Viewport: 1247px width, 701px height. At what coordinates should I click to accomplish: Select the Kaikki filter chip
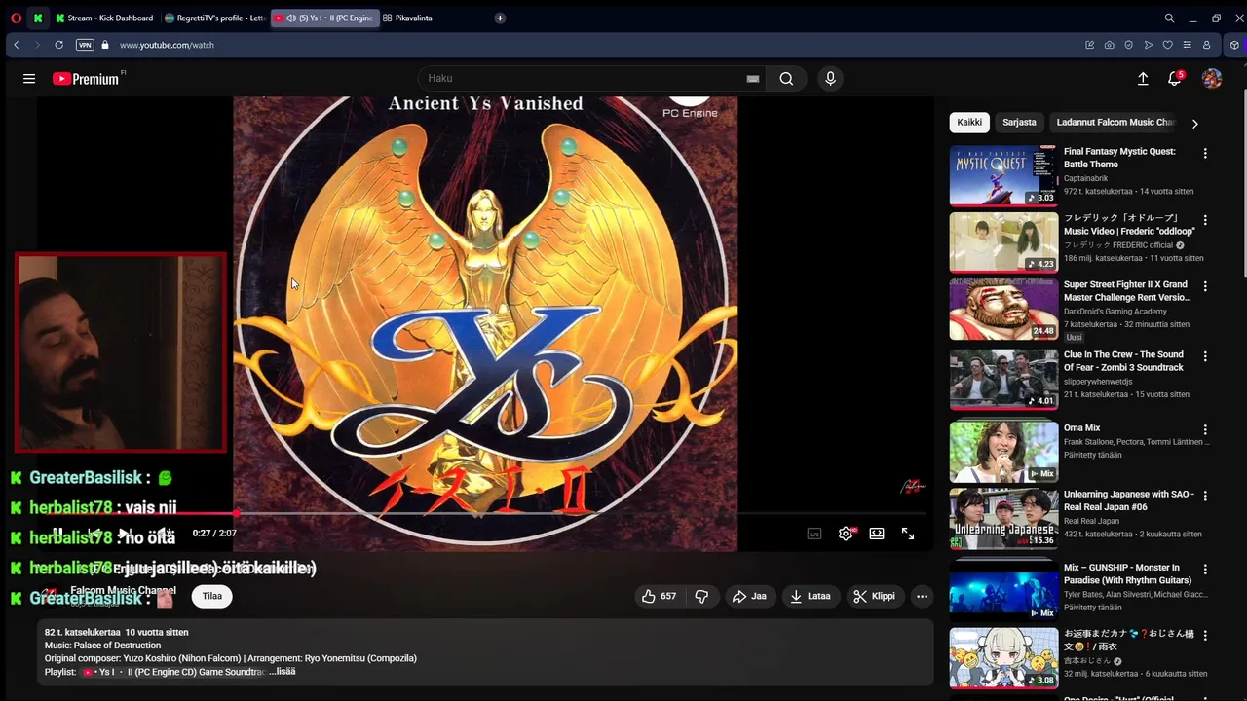pos(969,123)
